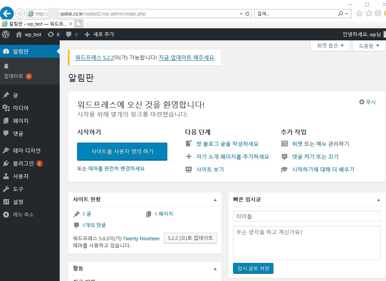
Task: Collapse the 사이트 현황 panel
Action: click(x=215, y=200)
